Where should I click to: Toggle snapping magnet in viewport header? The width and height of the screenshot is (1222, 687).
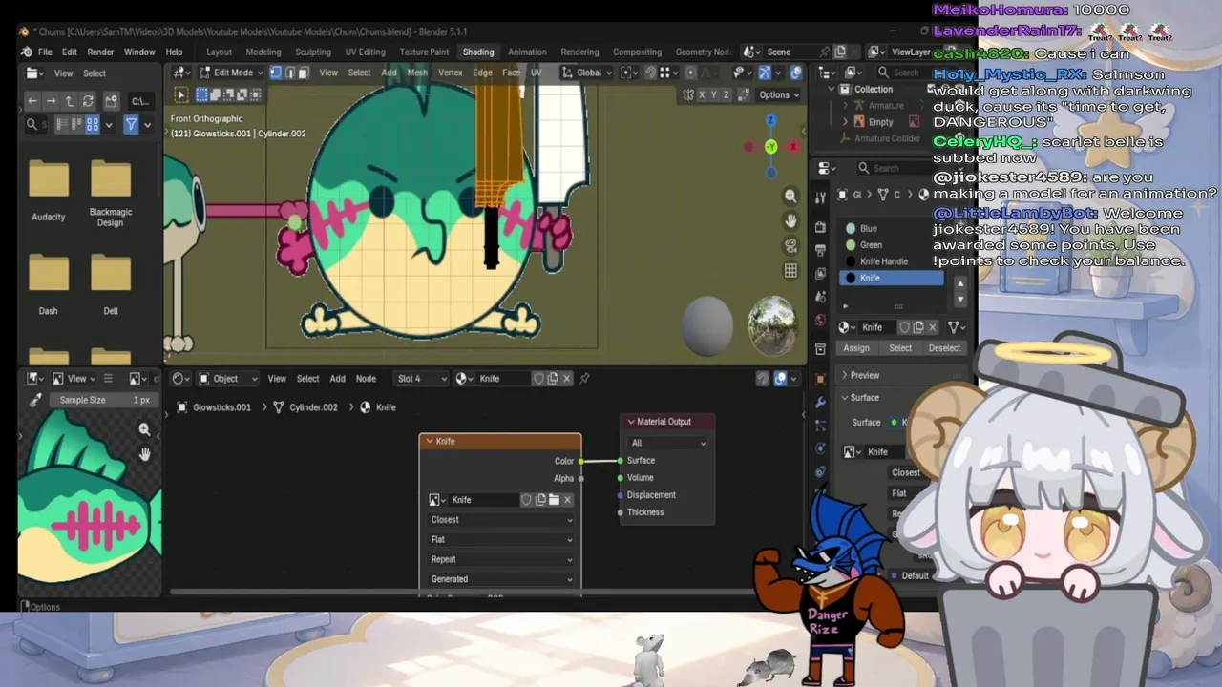650,73
